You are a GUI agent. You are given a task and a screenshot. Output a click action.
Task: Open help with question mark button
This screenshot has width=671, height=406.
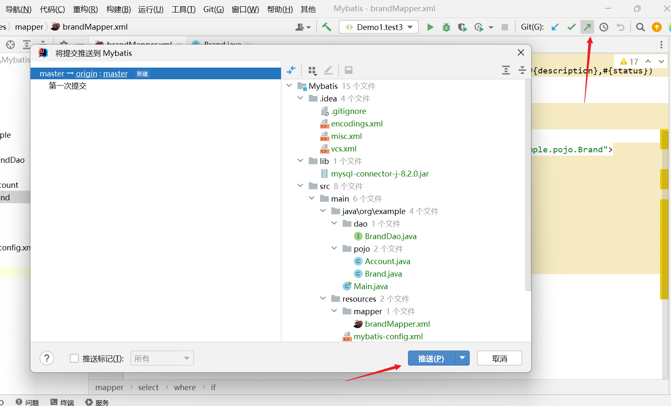47,358
